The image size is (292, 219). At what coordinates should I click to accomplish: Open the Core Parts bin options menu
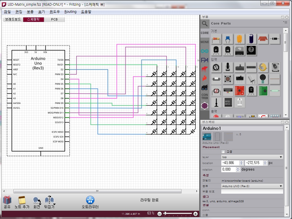click(285, 22)
